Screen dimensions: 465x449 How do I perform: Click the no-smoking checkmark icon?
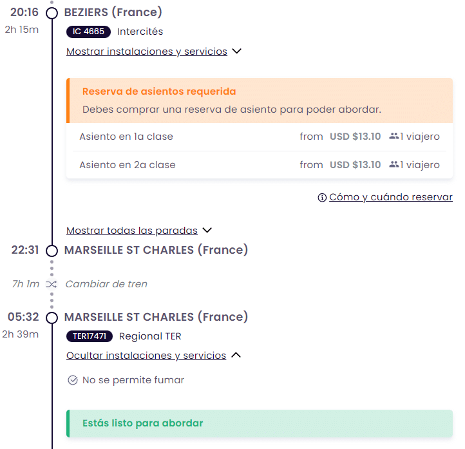coord(73,381)
